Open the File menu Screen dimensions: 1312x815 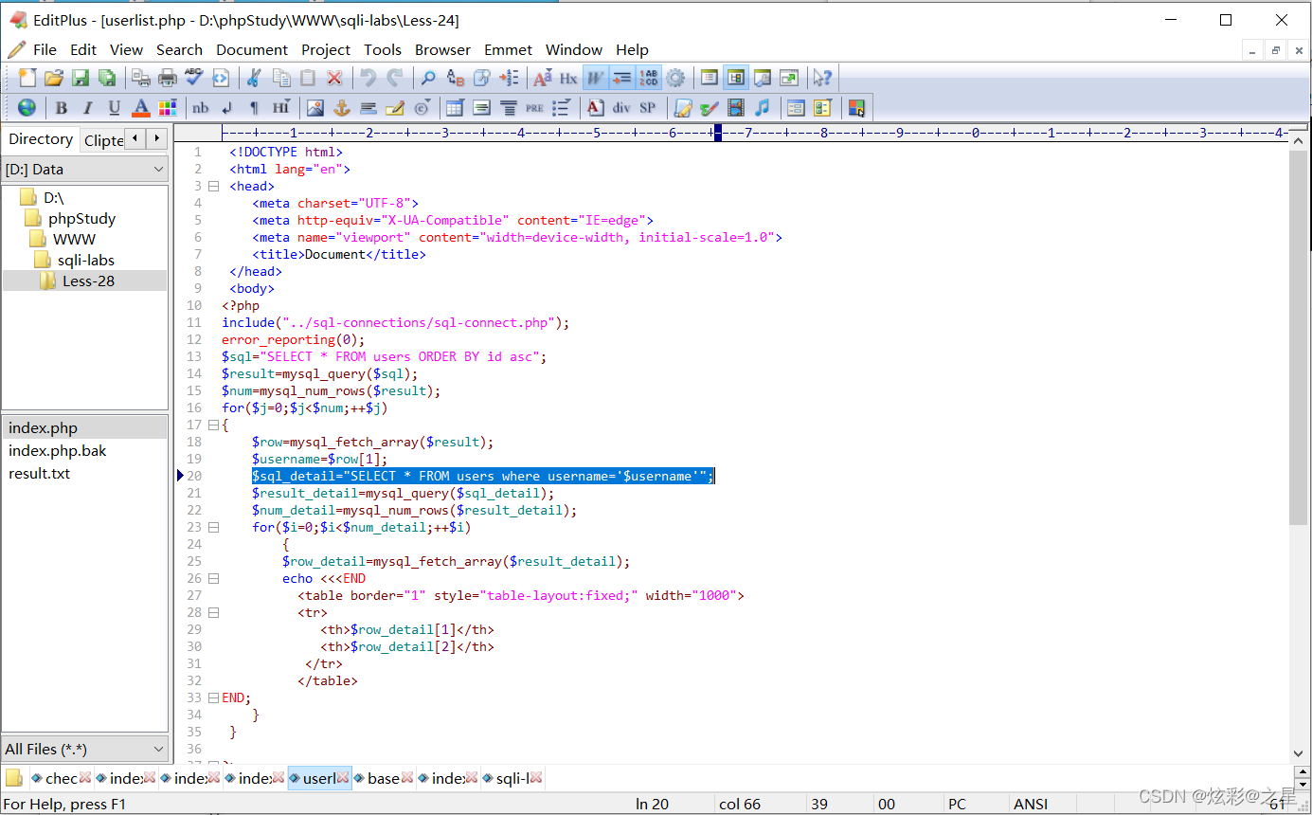pyautogui.click(x=45, y=49)
